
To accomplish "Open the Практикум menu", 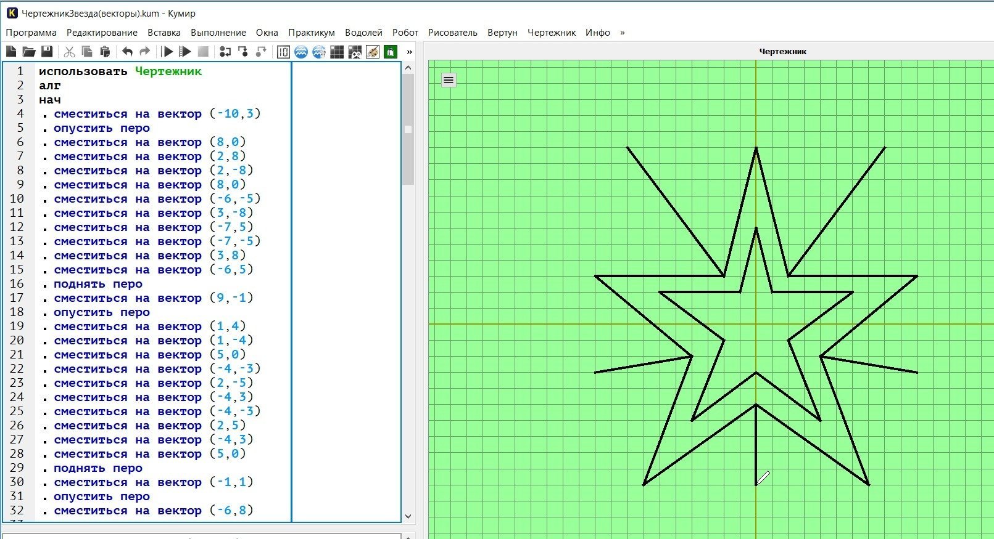I will coord(311,33).
